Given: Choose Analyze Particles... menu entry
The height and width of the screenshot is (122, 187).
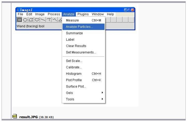Looking at the screenshot, I should pyautogui.click(x=83, y=27).
